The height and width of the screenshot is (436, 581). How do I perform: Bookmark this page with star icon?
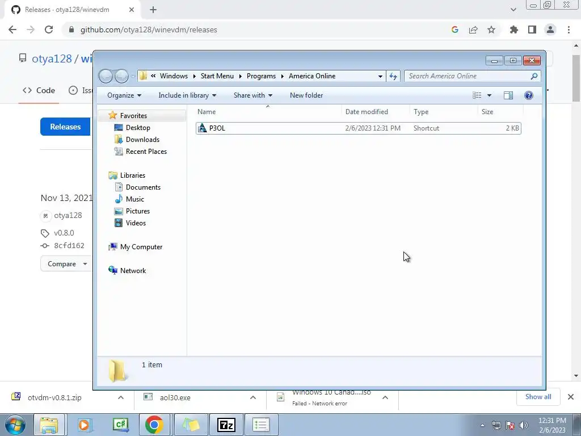[x=491, y=30]
